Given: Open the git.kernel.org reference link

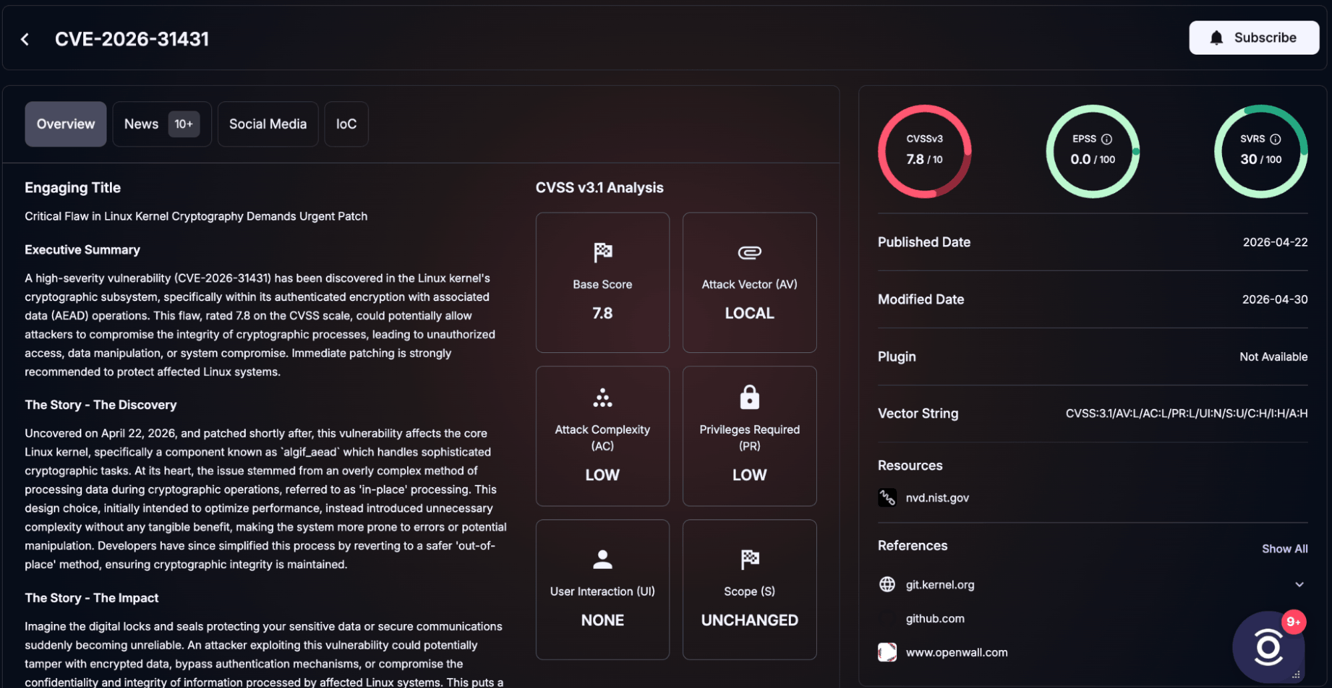Looking at the screenshot, I should [x=940, y=584].
